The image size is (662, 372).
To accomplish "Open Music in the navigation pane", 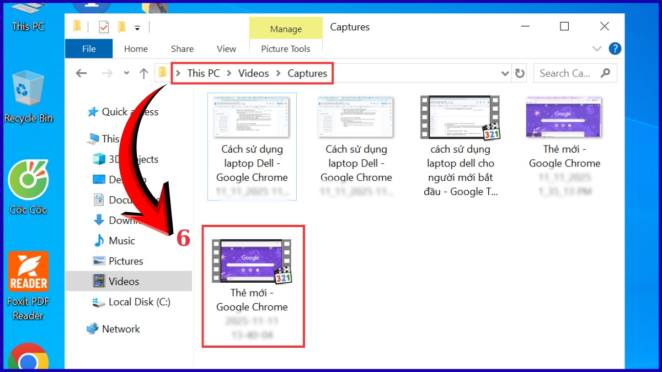I will pyautogui.click(x=114, y=241).
